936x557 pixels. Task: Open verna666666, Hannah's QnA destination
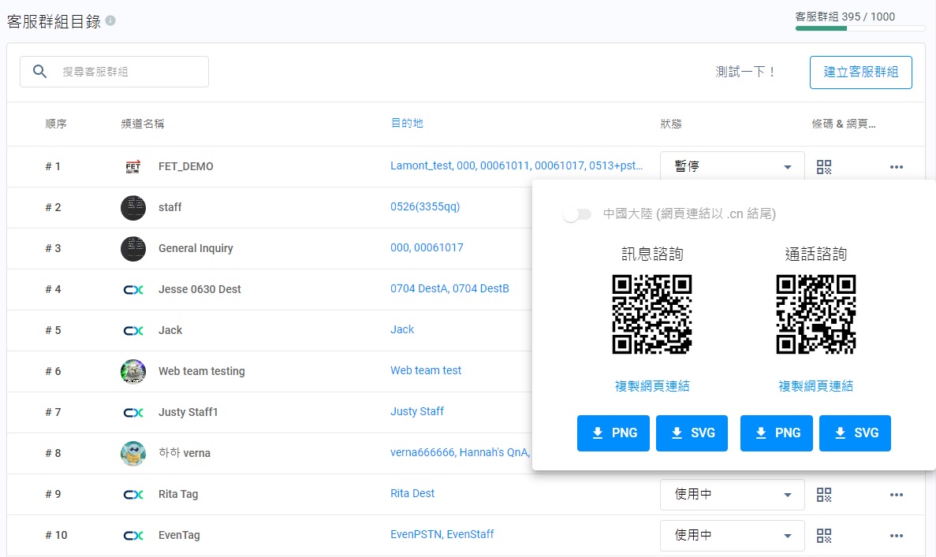pyautogui.click(x=461, y=453)
